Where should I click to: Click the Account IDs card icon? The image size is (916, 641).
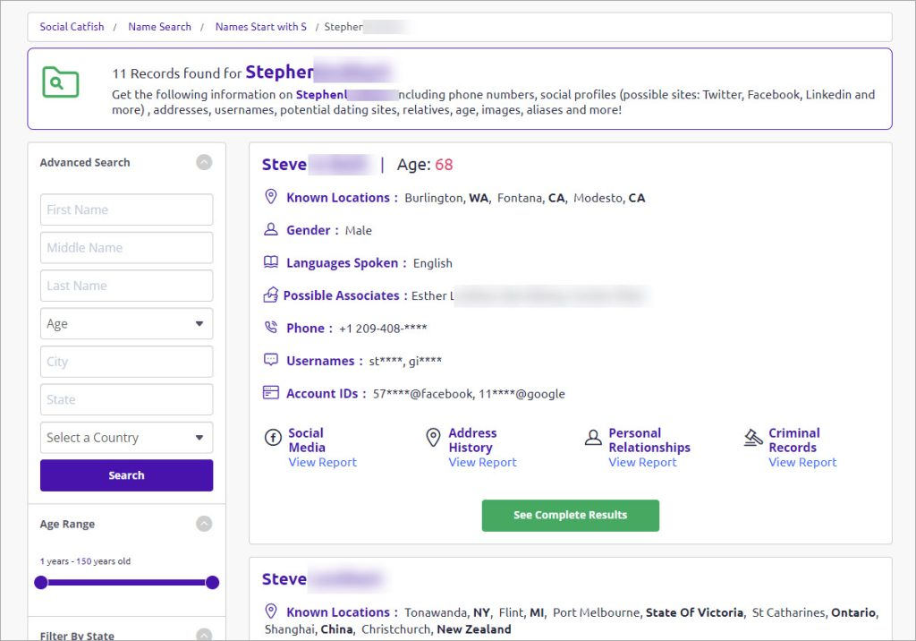pos(270,392)
